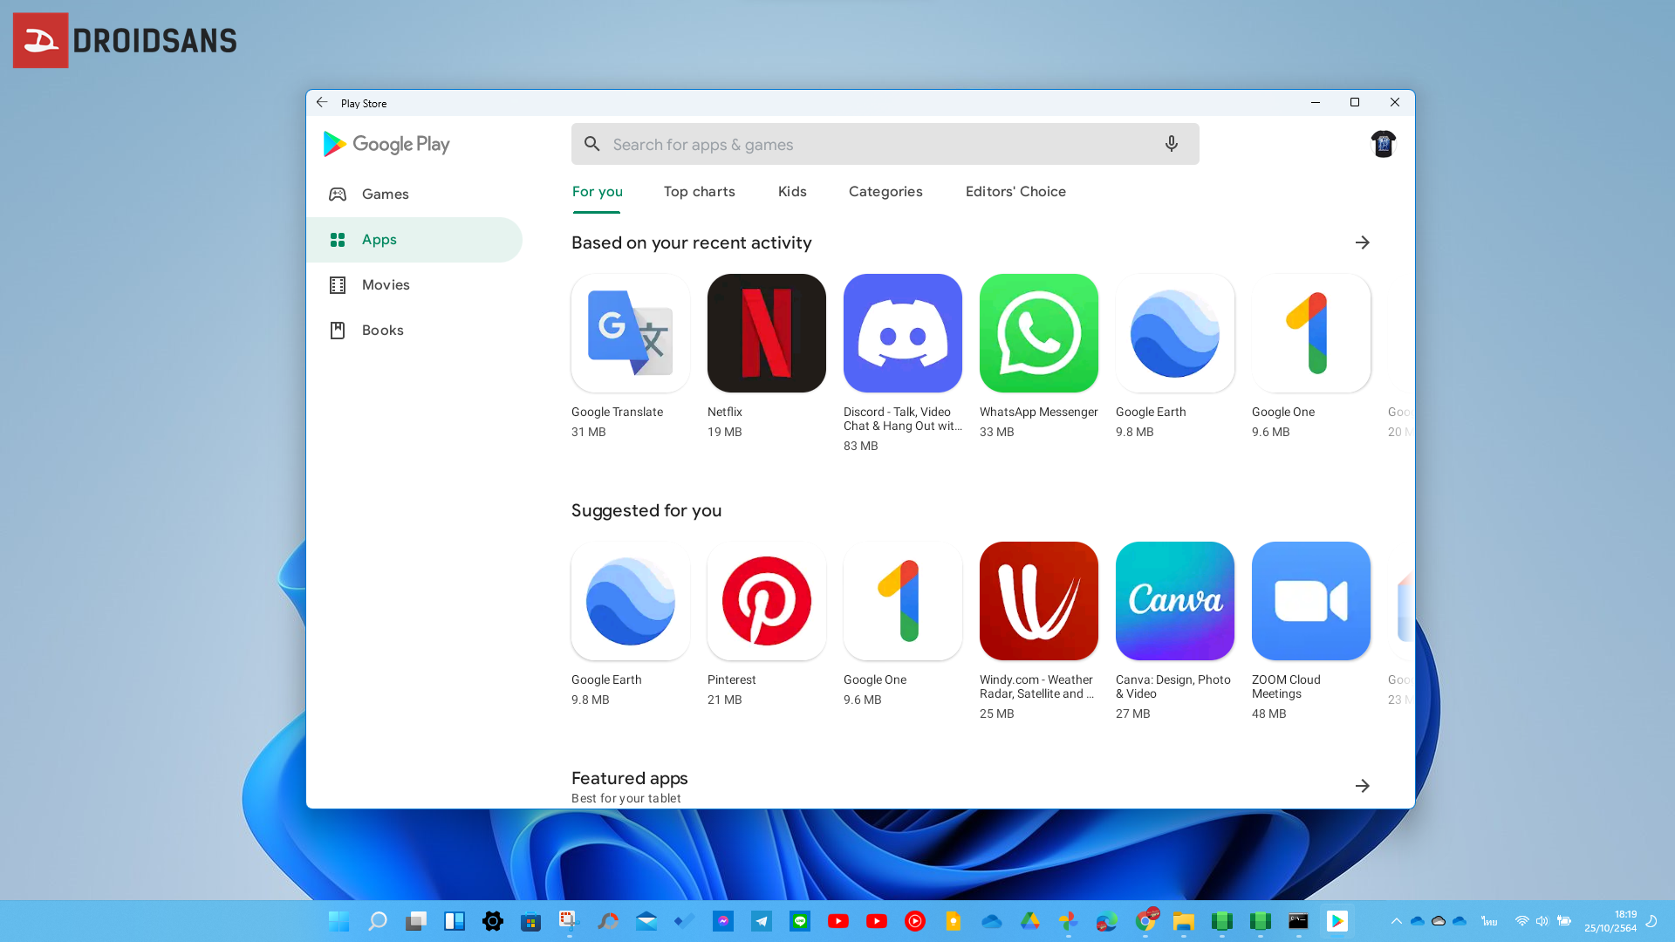Launch Google Play Store from the taskbar
The width and height of the screenshot is (1675, 942).
click(1337, 920)
